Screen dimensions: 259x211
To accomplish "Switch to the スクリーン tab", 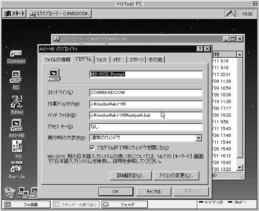I will pos(136,60).
